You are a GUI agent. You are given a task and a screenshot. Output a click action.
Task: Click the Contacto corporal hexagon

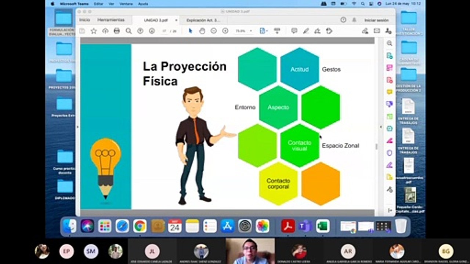[278, 184]
